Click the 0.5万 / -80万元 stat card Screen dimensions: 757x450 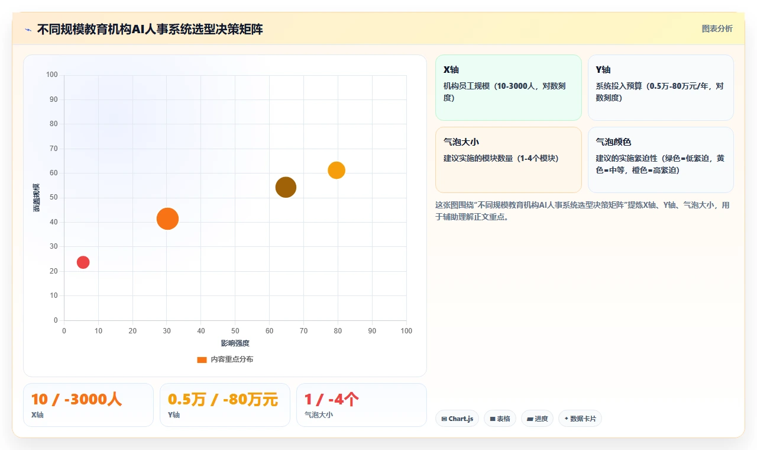(x=225, y=405)
